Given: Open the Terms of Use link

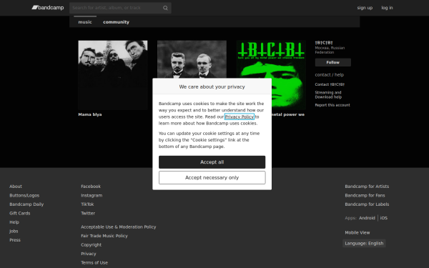Looking at the screenshot, I should pyautogui.click(x=94, y=263).
